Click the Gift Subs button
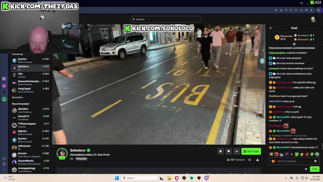This screenshot has height=182, width=323. [x=251, y=151]
